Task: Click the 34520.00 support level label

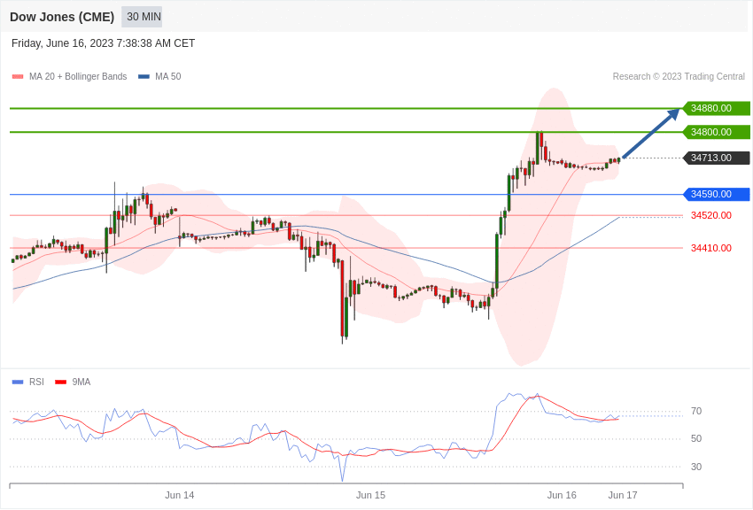Action: coord(711,215)
